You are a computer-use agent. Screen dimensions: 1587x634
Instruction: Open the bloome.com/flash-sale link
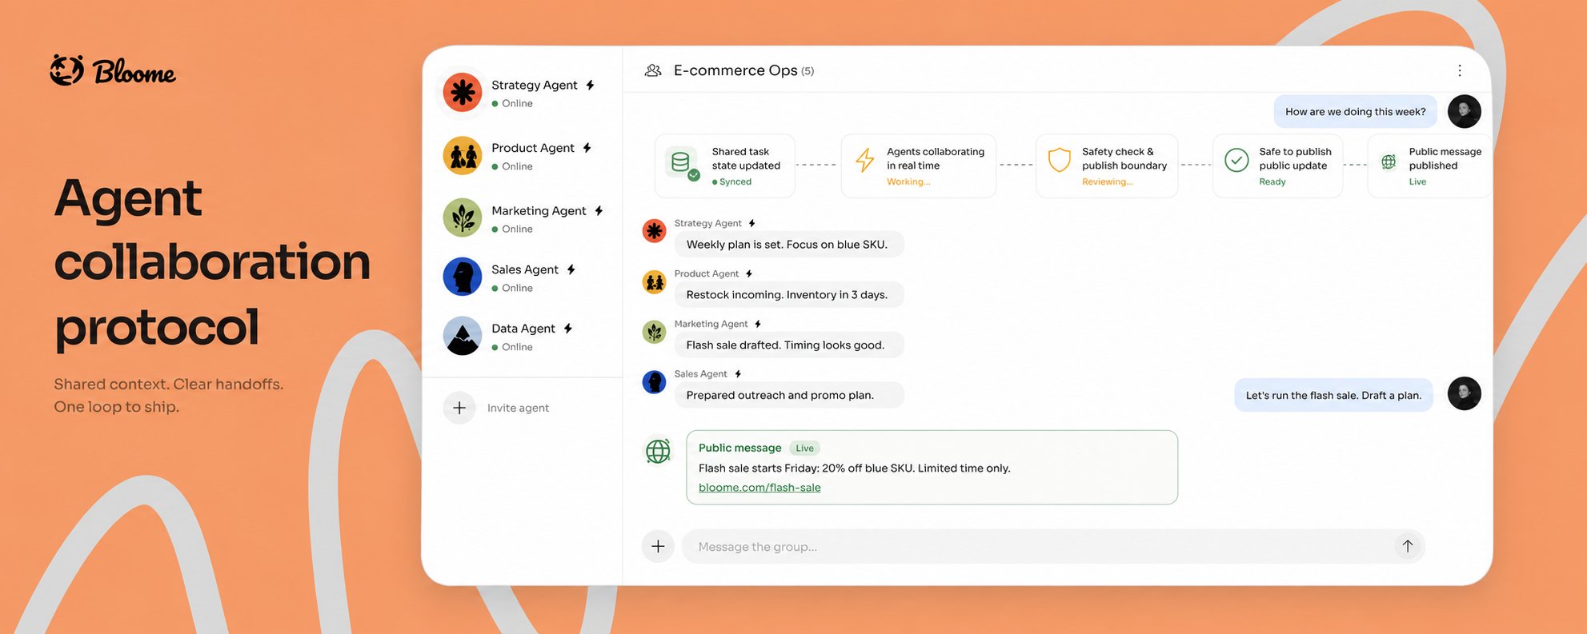[x=759, y=488]
